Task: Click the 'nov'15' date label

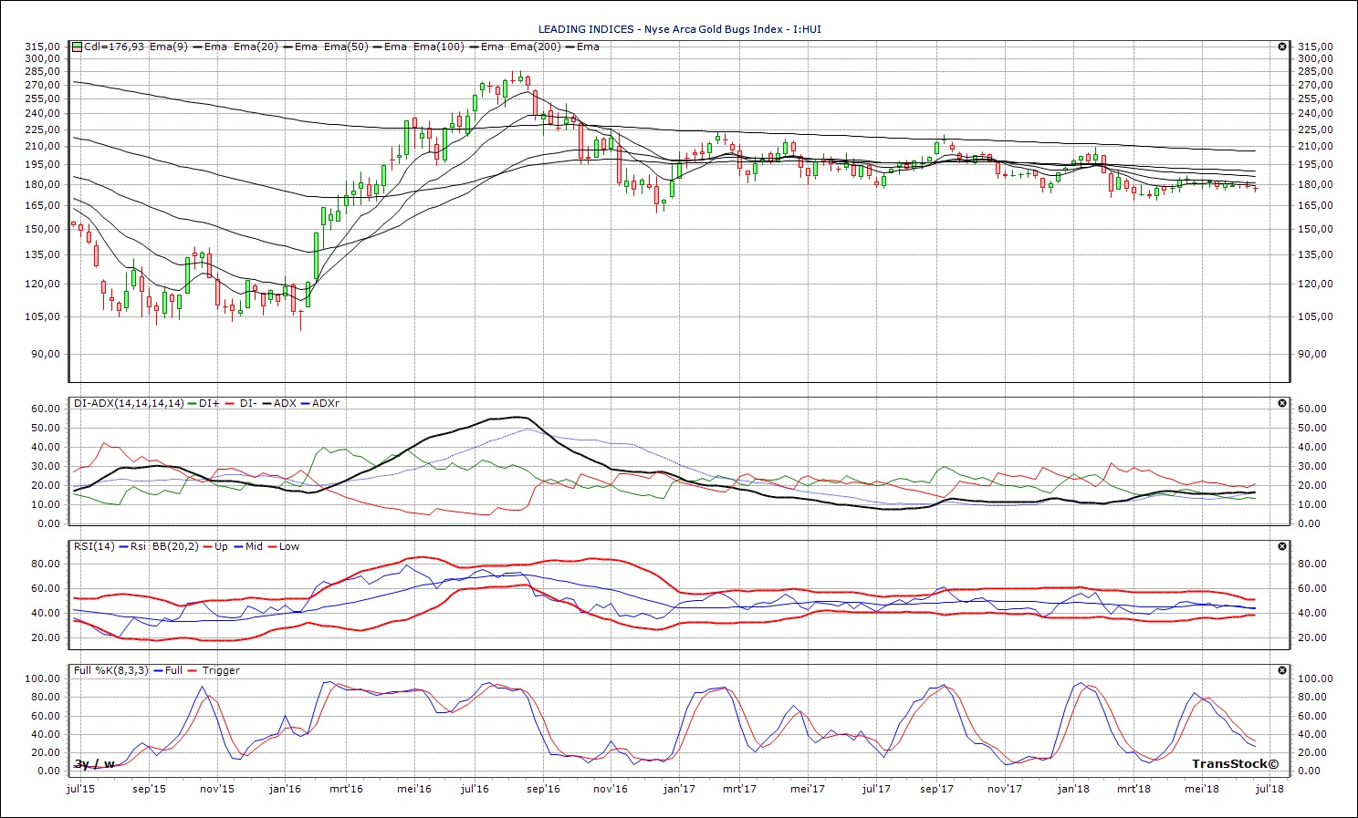Action: [x=216, y=789]
